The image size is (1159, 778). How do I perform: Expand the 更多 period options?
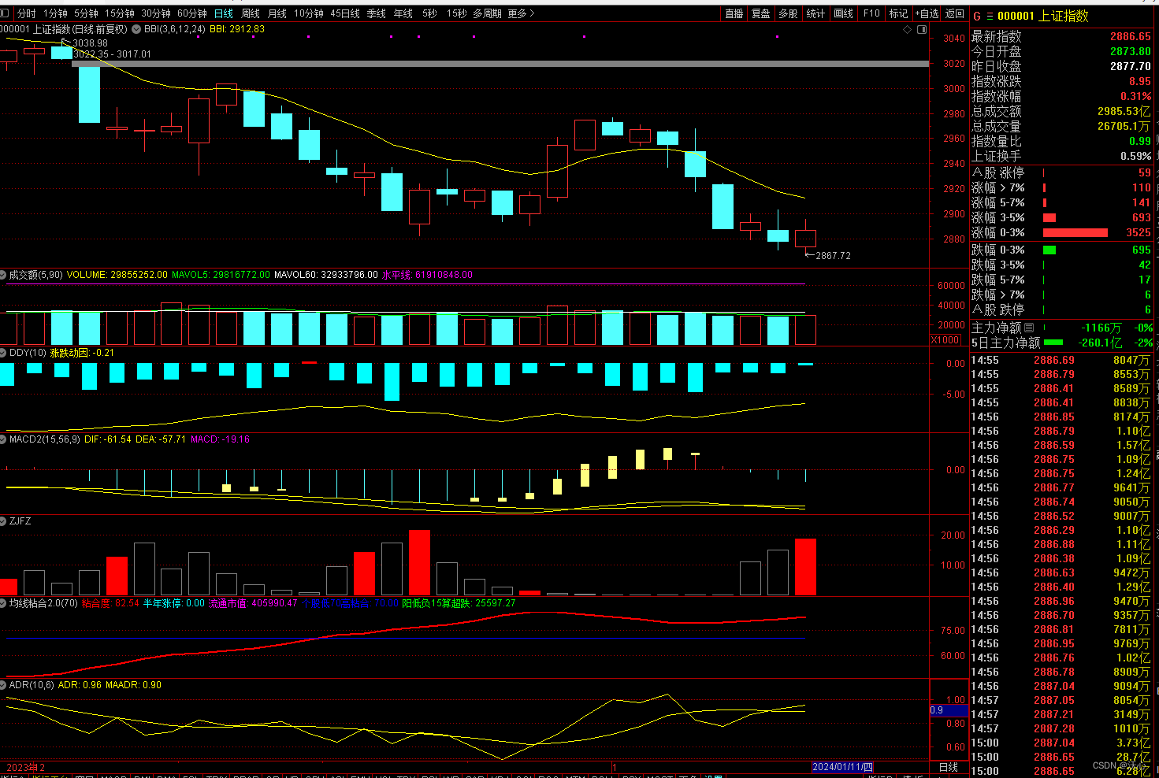pyautogui.click(x=521, y=13)
